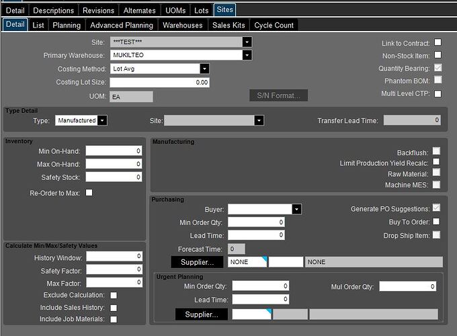Toggle the Raw Material checkbox
This screenshot has height=336, width=457.
(x=436, y=173)
